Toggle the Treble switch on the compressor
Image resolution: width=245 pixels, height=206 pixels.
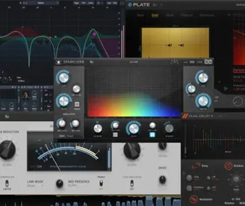coord(101,183)
